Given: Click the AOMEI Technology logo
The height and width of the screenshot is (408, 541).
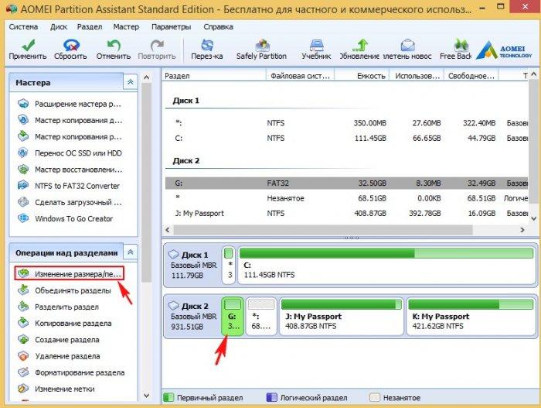Looking at the screenshot, I should coord(504,50).
